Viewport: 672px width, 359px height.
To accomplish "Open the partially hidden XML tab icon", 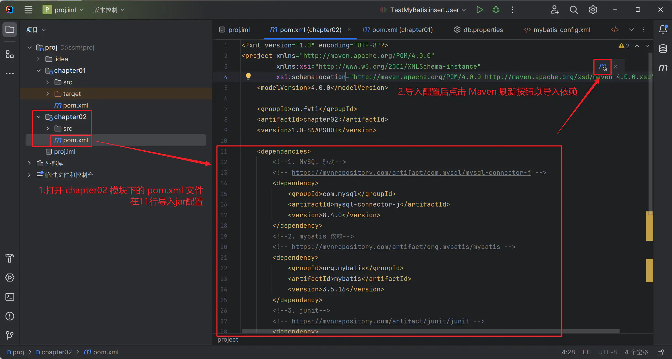I will point(615,30).
